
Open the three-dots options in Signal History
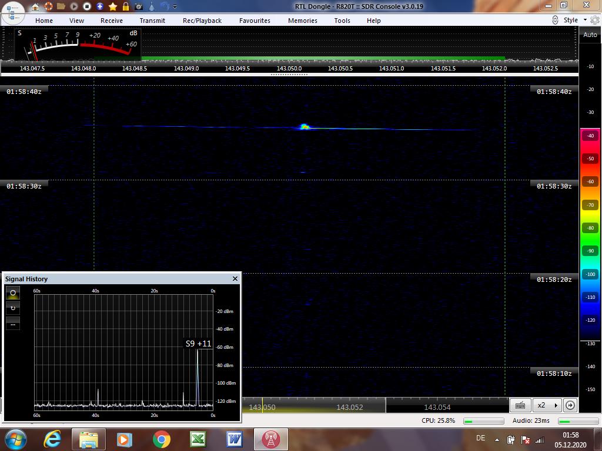pyautogui.click(x=13, y=324)
